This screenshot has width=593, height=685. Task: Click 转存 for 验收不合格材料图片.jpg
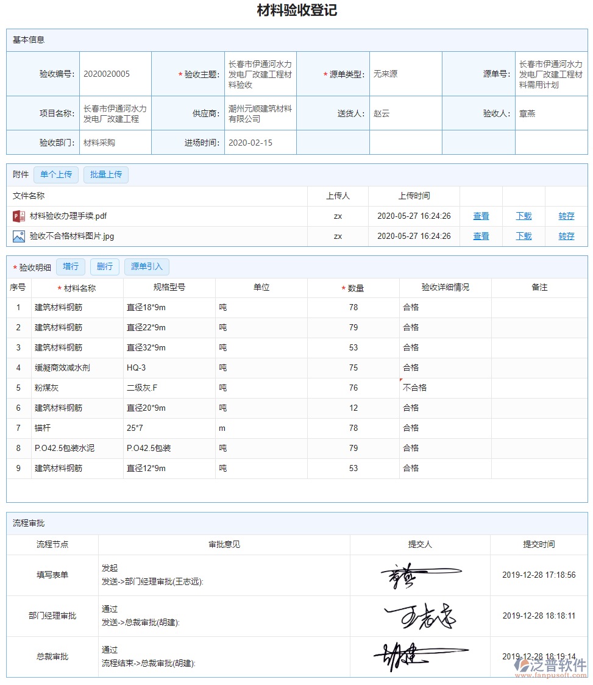[567, 236]
